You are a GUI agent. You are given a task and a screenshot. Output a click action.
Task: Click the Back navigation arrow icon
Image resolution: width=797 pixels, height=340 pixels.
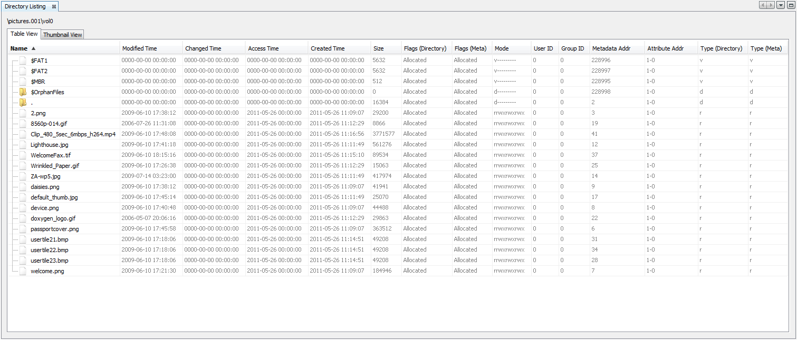pos(763,5)
